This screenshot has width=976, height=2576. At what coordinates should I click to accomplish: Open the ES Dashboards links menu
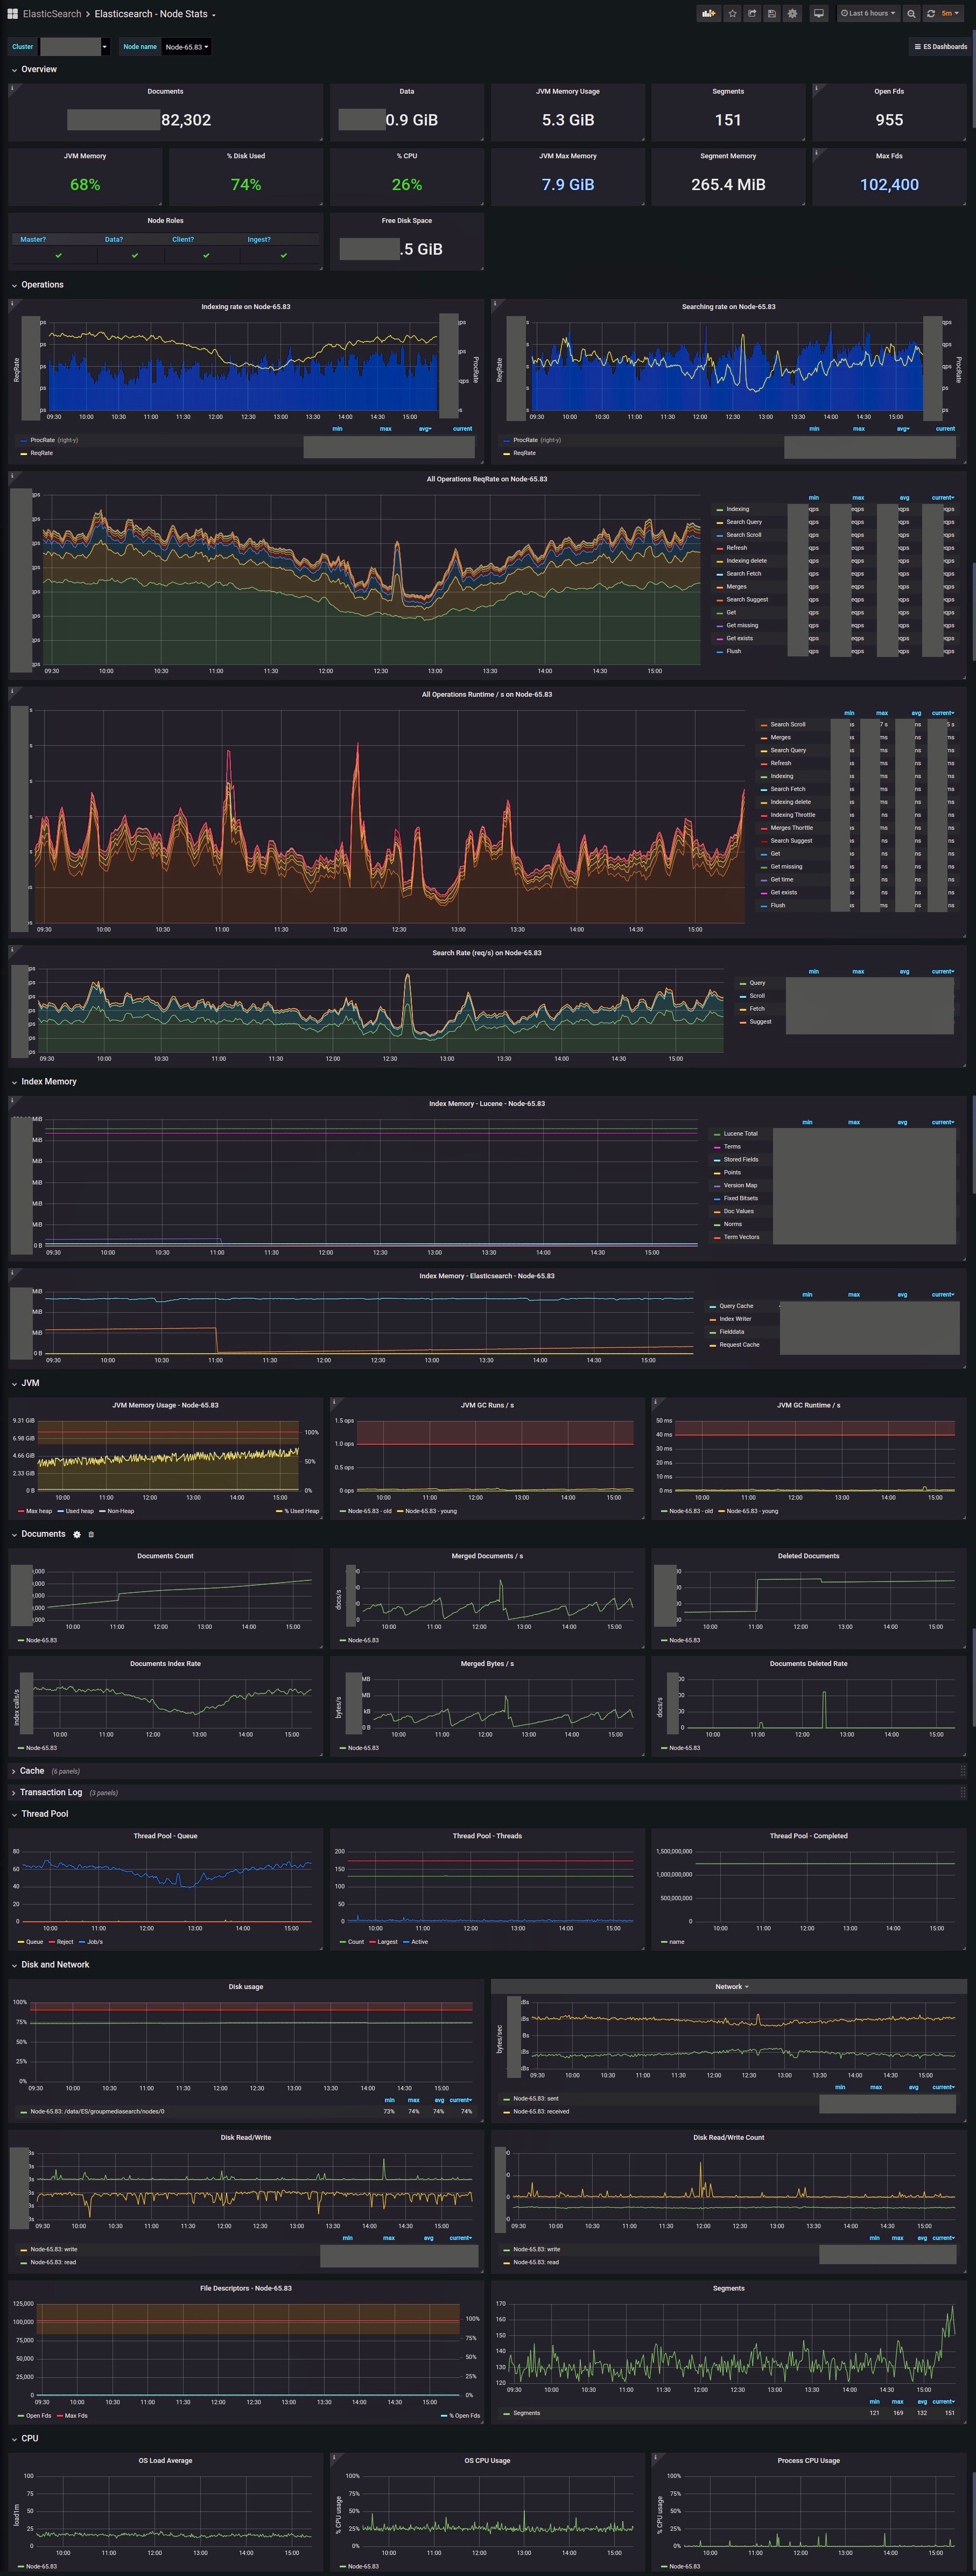[940, 47]
